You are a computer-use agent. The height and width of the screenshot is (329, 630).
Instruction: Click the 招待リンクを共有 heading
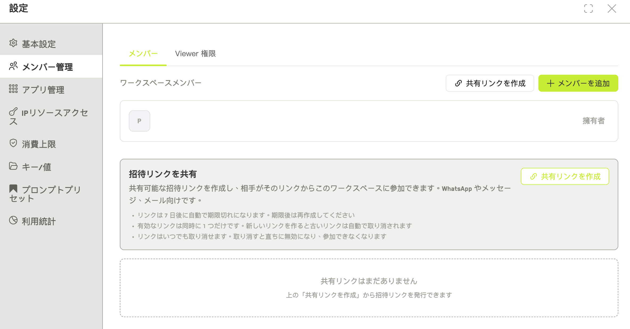163,174
